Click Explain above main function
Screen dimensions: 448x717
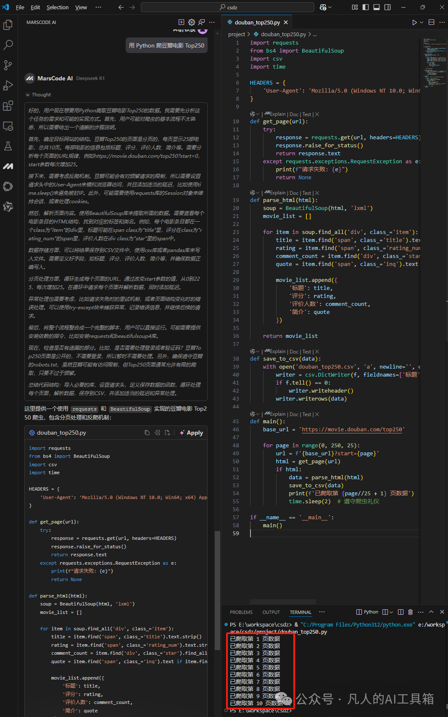278,414
